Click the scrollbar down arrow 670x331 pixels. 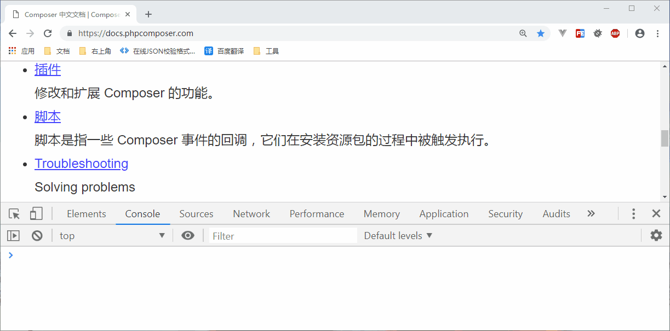click(x=665, y=197)
